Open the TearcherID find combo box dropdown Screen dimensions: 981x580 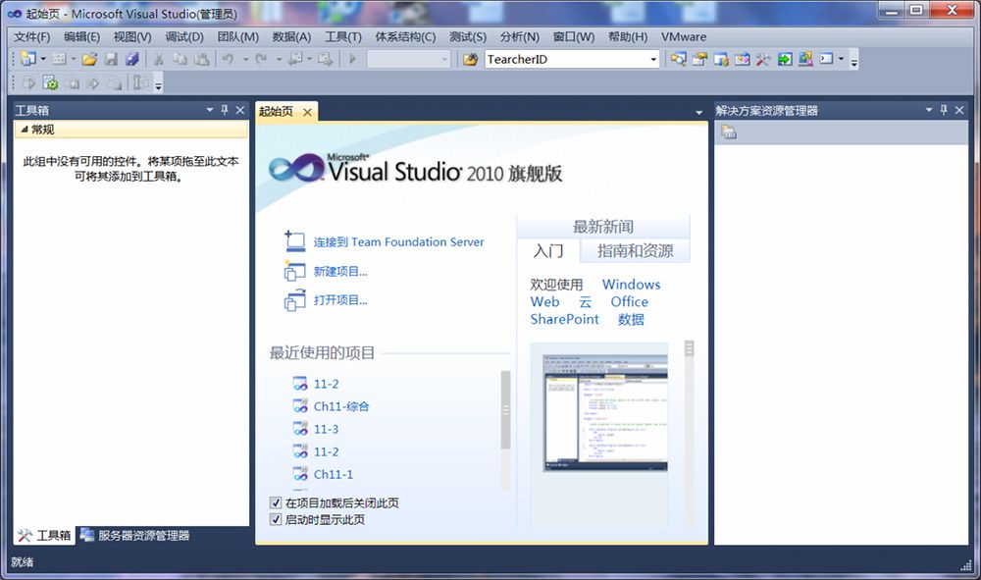coord(653,60)
